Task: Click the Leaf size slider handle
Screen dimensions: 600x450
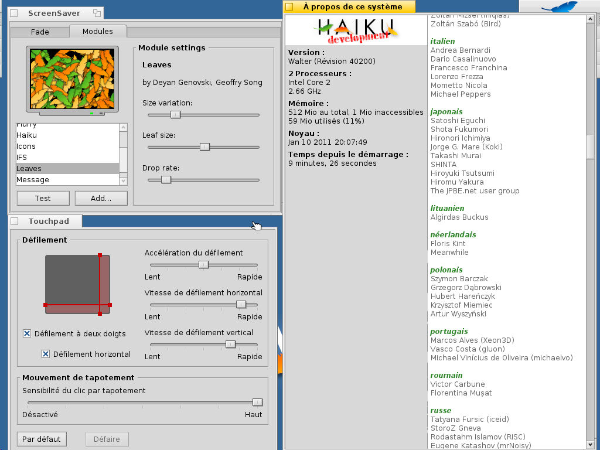Action: point(204,147)
